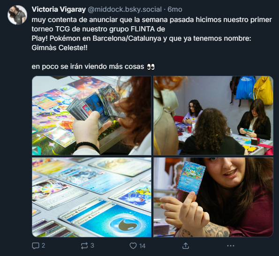Click the post text mentioning Gimnàs Celeste
The image size is (279, 256).
(60, 48)
